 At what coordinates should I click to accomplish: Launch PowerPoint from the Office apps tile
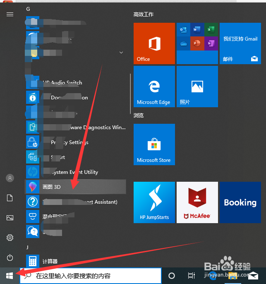pyautogui.click(x=197, y=43)
